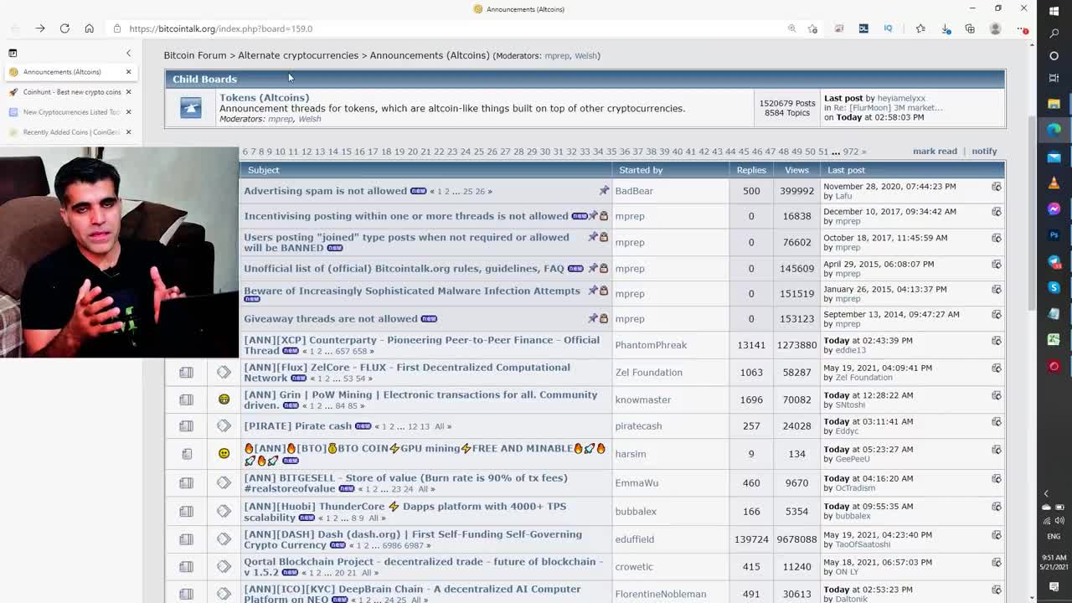Open Alternate cryptocurrencies breadcrumb link
1072x603 pixels.
(x=298, y=55)
